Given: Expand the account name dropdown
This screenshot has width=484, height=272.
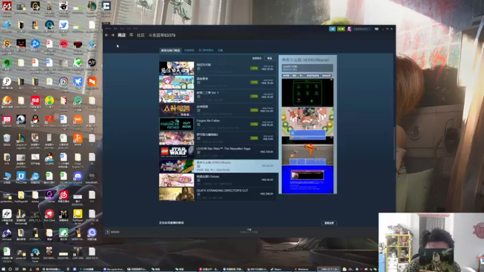Looking at the screenshot, I should click(x=361, y=29).
